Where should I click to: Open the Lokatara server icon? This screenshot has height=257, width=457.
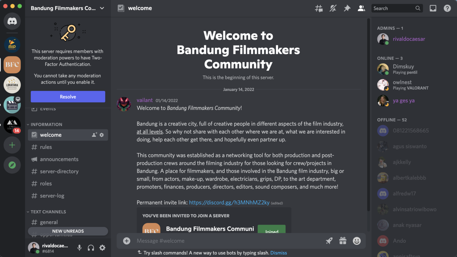pyautogui.click(x=12, y=85)
